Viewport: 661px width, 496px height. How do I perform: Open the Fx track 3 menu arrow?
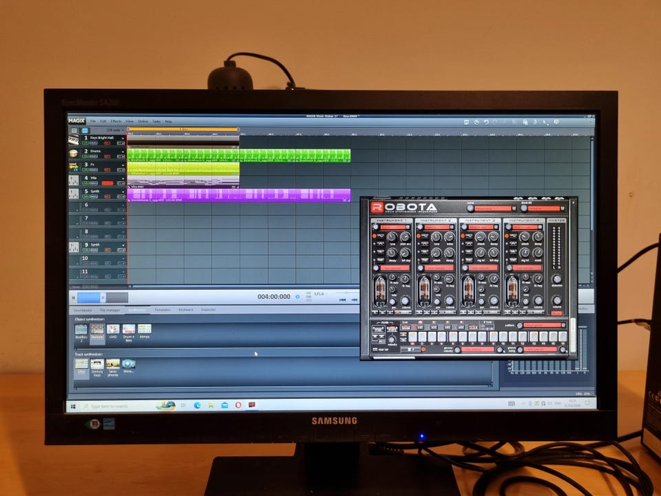tap(123, 165)
